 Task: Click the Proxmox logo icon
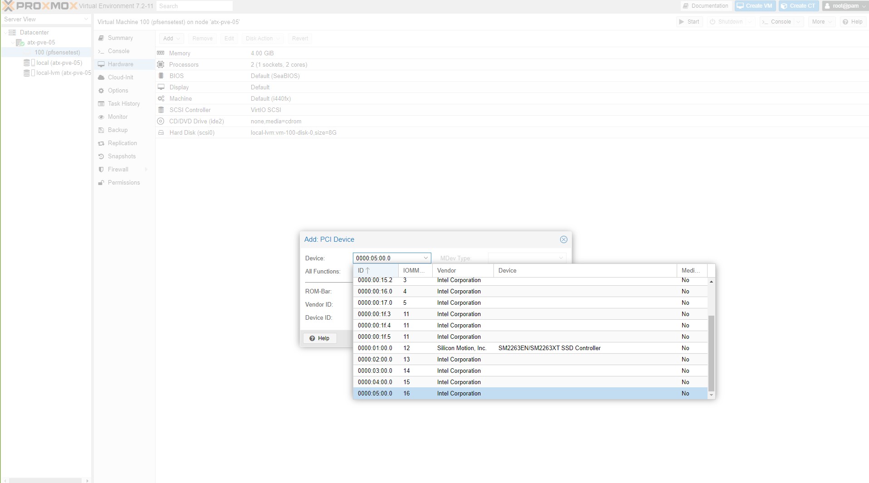pos(8,6)
